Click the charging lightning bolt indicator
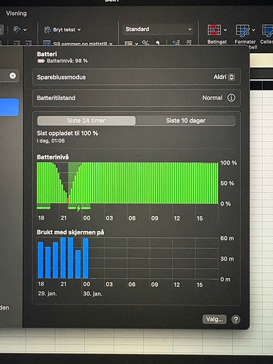273x364 pixels. click(x=79, y=208)
